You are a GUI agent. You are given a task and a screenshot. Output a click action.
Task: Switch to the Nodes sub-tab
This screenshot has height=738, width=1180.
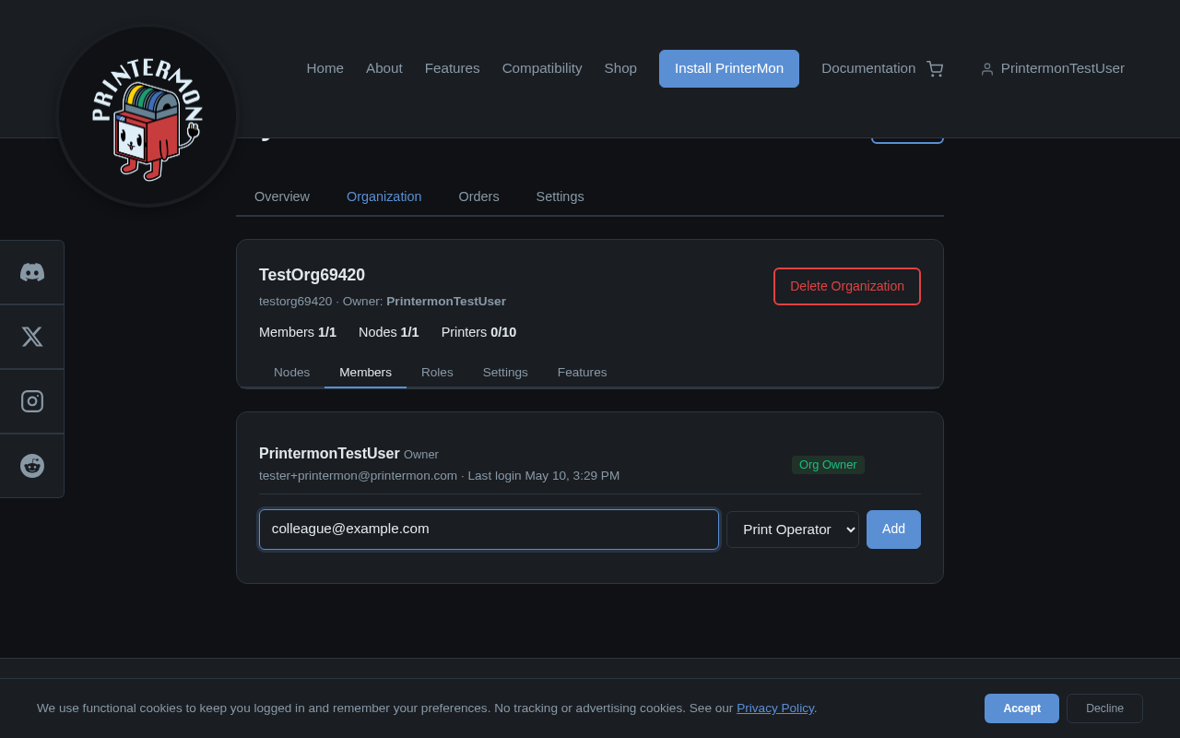[292, 373]
